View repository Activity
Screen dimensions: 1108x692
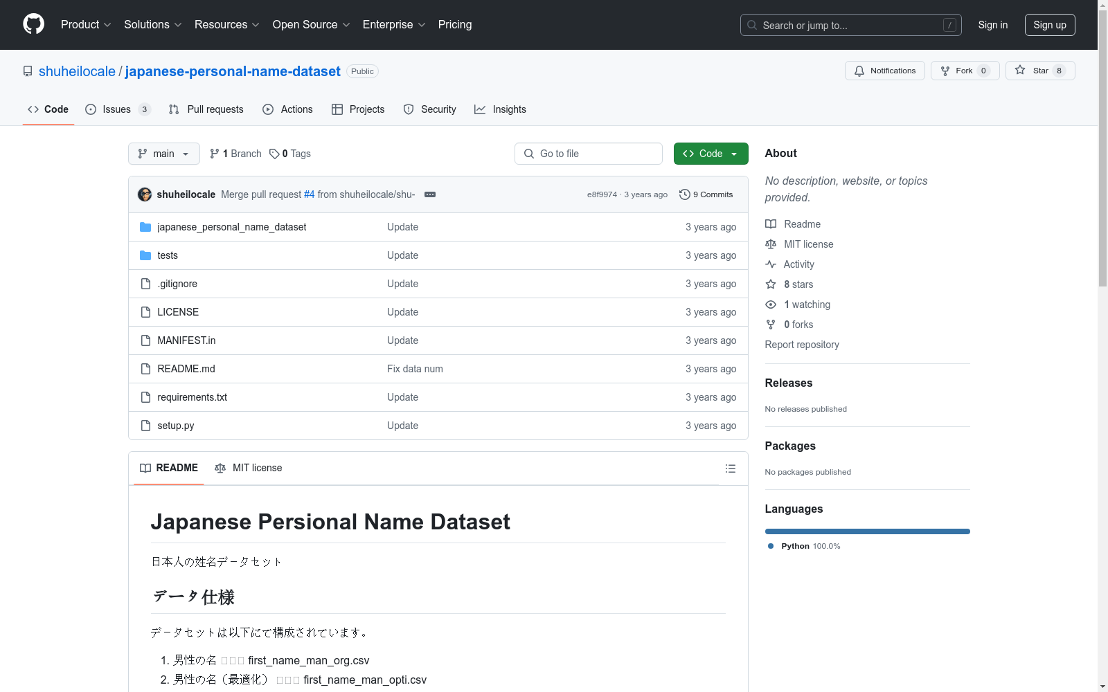[x=789, y=264]
